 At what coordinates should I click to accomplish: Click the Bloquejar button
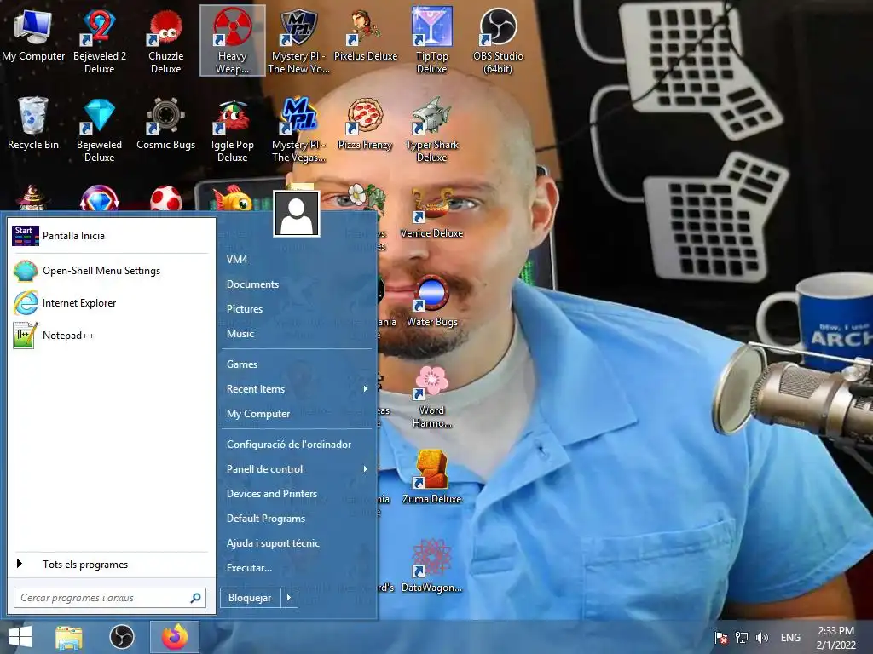(250, 598)
